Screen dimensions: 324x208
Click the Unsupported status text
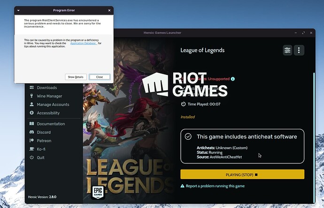click(x=219, y=79)
